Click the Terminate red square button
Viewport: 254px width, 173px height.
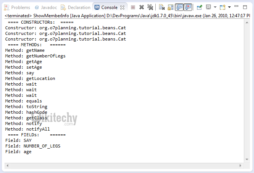[133, 7]
